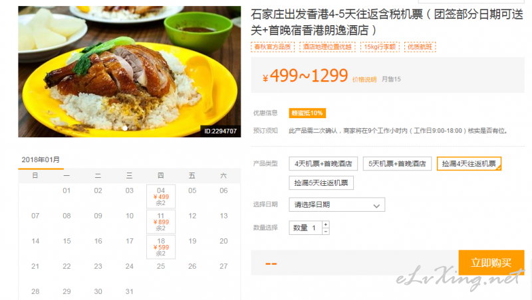Click the 优质航班 tag
The width and height of the screenshot is (532, 300).
tap(420, 47)
